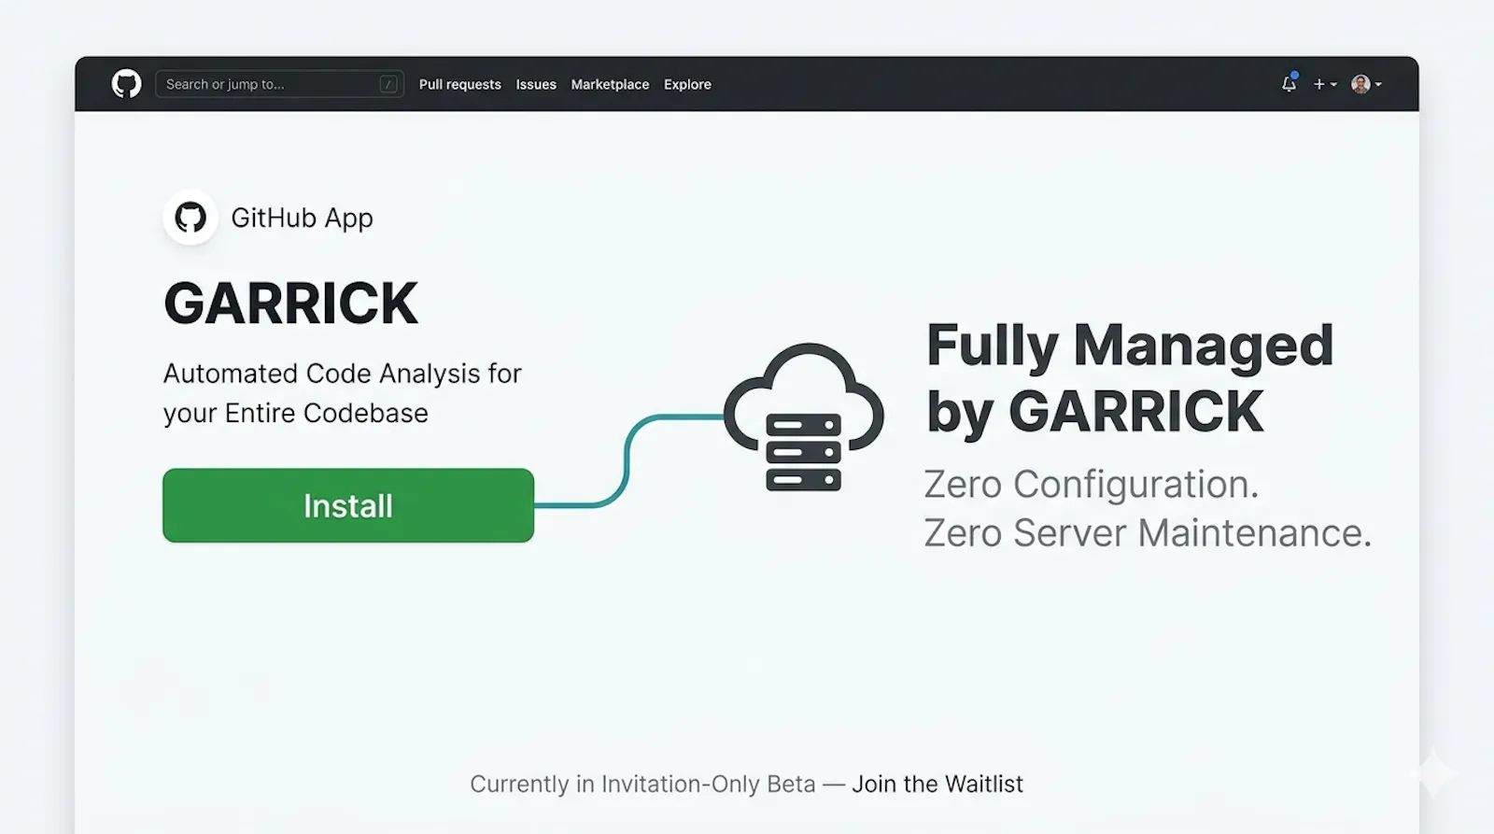
Task: Expand the plus create-new dropdown
Action: click(1325, 84)
